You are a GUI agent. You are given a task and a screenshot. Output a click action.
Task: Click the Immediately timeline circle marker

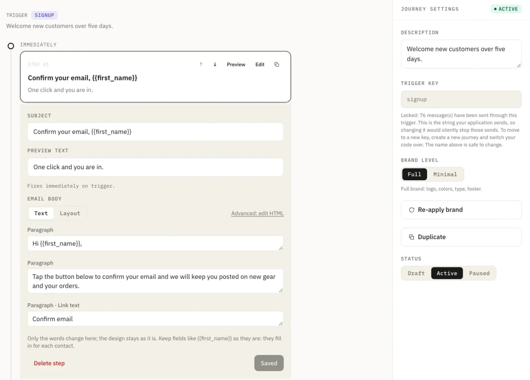[x=11, y=46]
